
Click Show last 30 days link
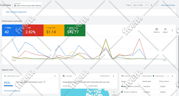168,5
